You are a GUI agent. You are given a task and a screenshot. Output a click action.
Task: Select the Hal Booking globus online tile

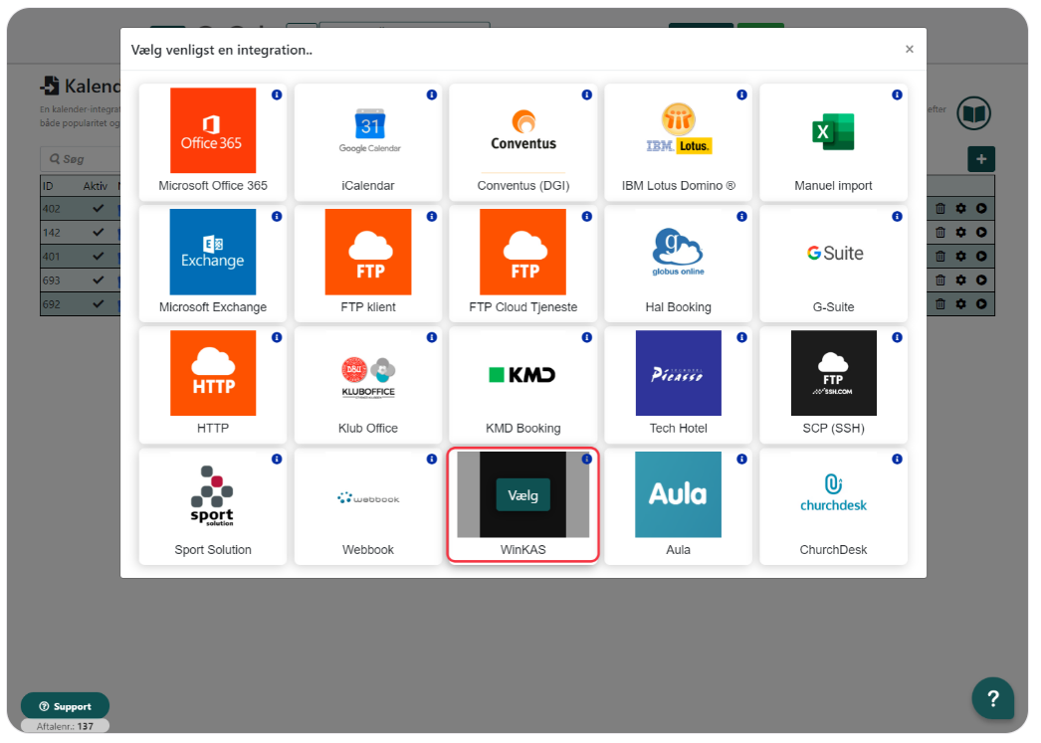pyautogui.click(x=678, y=264)
